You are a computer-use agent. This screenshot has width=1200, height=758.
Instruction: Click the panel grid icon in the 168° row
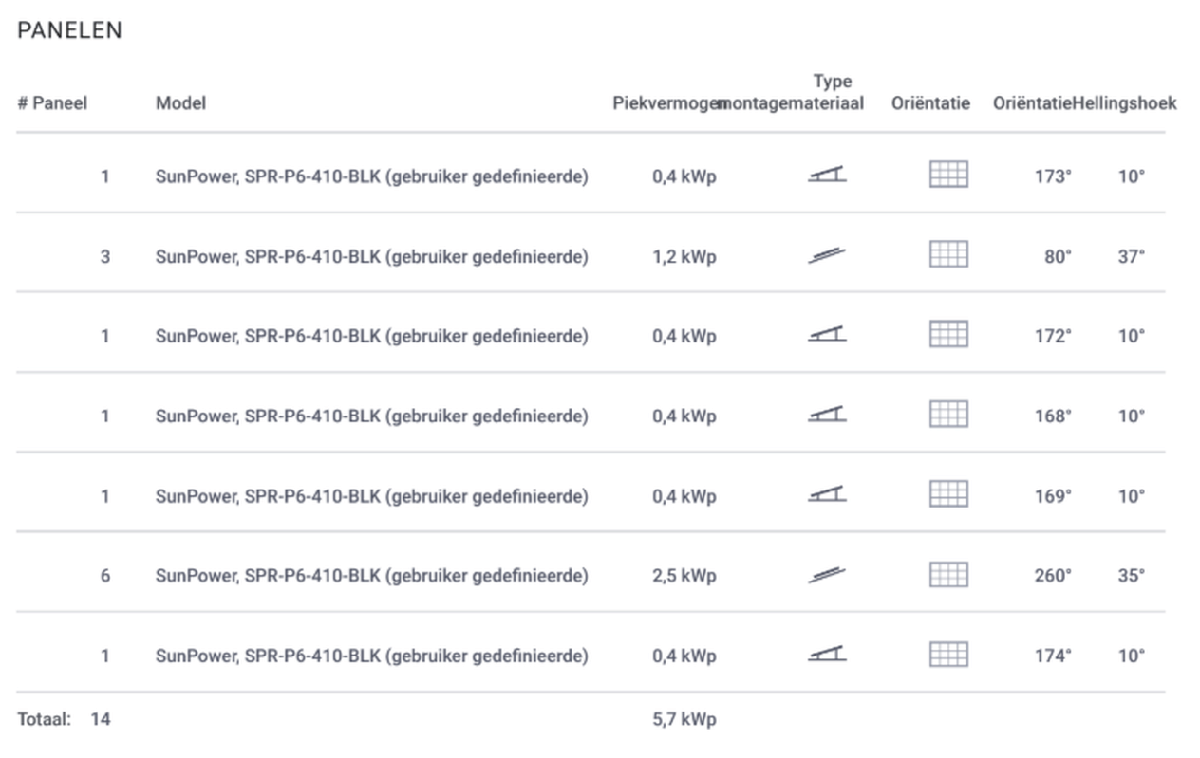948,415
